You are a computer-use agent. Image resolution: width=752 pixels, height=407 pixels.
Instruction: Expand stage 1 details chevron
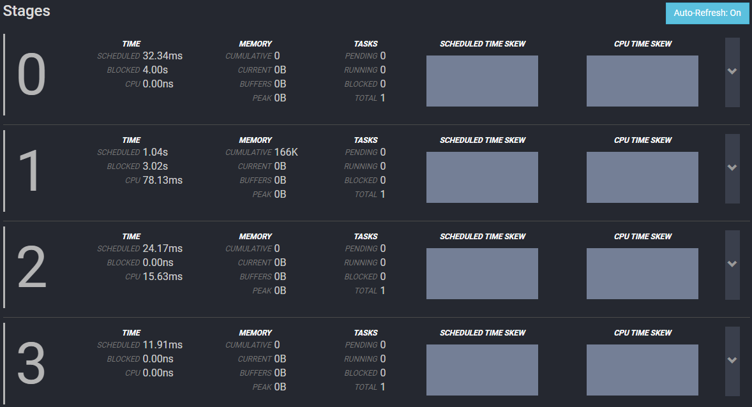click(x=732, y=168)
